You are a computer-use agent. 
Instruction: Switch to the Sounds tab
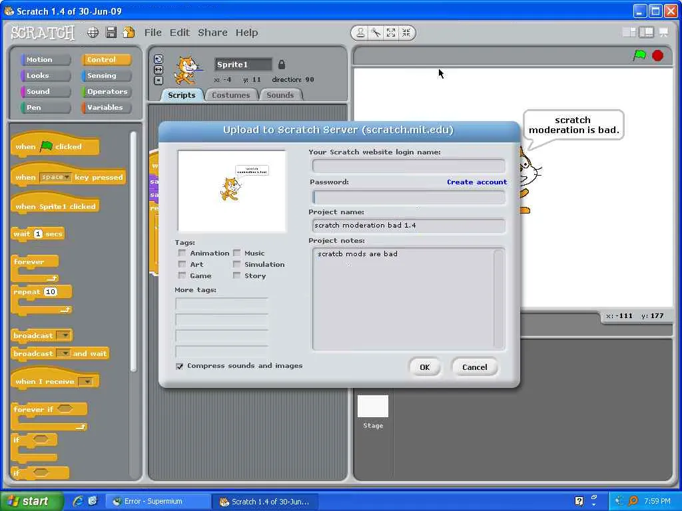(280, 95)
